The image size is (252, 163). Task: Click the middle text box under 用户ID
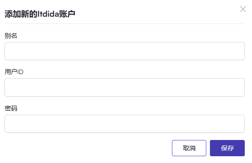124,87
